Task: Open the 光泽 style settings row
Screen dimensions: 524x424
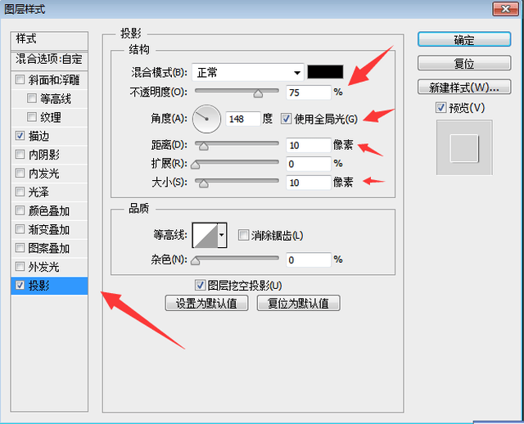Action: 49,192
